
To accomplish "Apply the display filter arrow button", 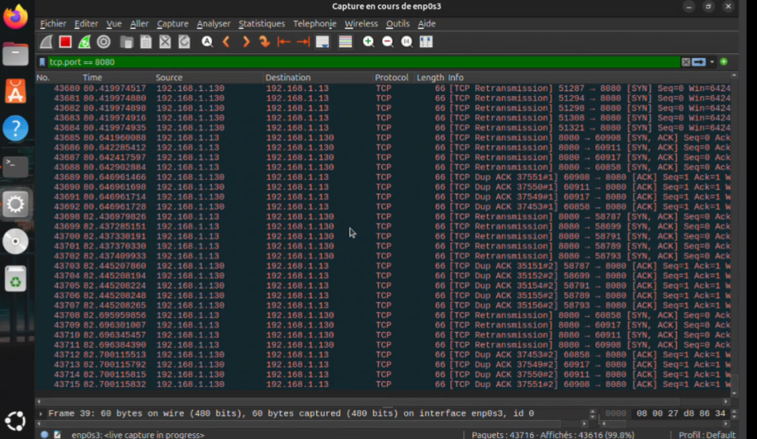I will (x=699, y=62).
